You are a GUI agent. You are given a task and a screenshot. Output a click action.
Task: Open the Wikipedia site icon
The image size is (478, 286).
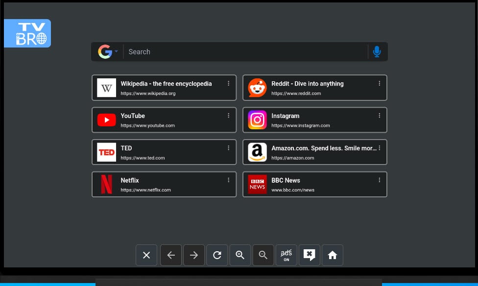pos(106,88)
